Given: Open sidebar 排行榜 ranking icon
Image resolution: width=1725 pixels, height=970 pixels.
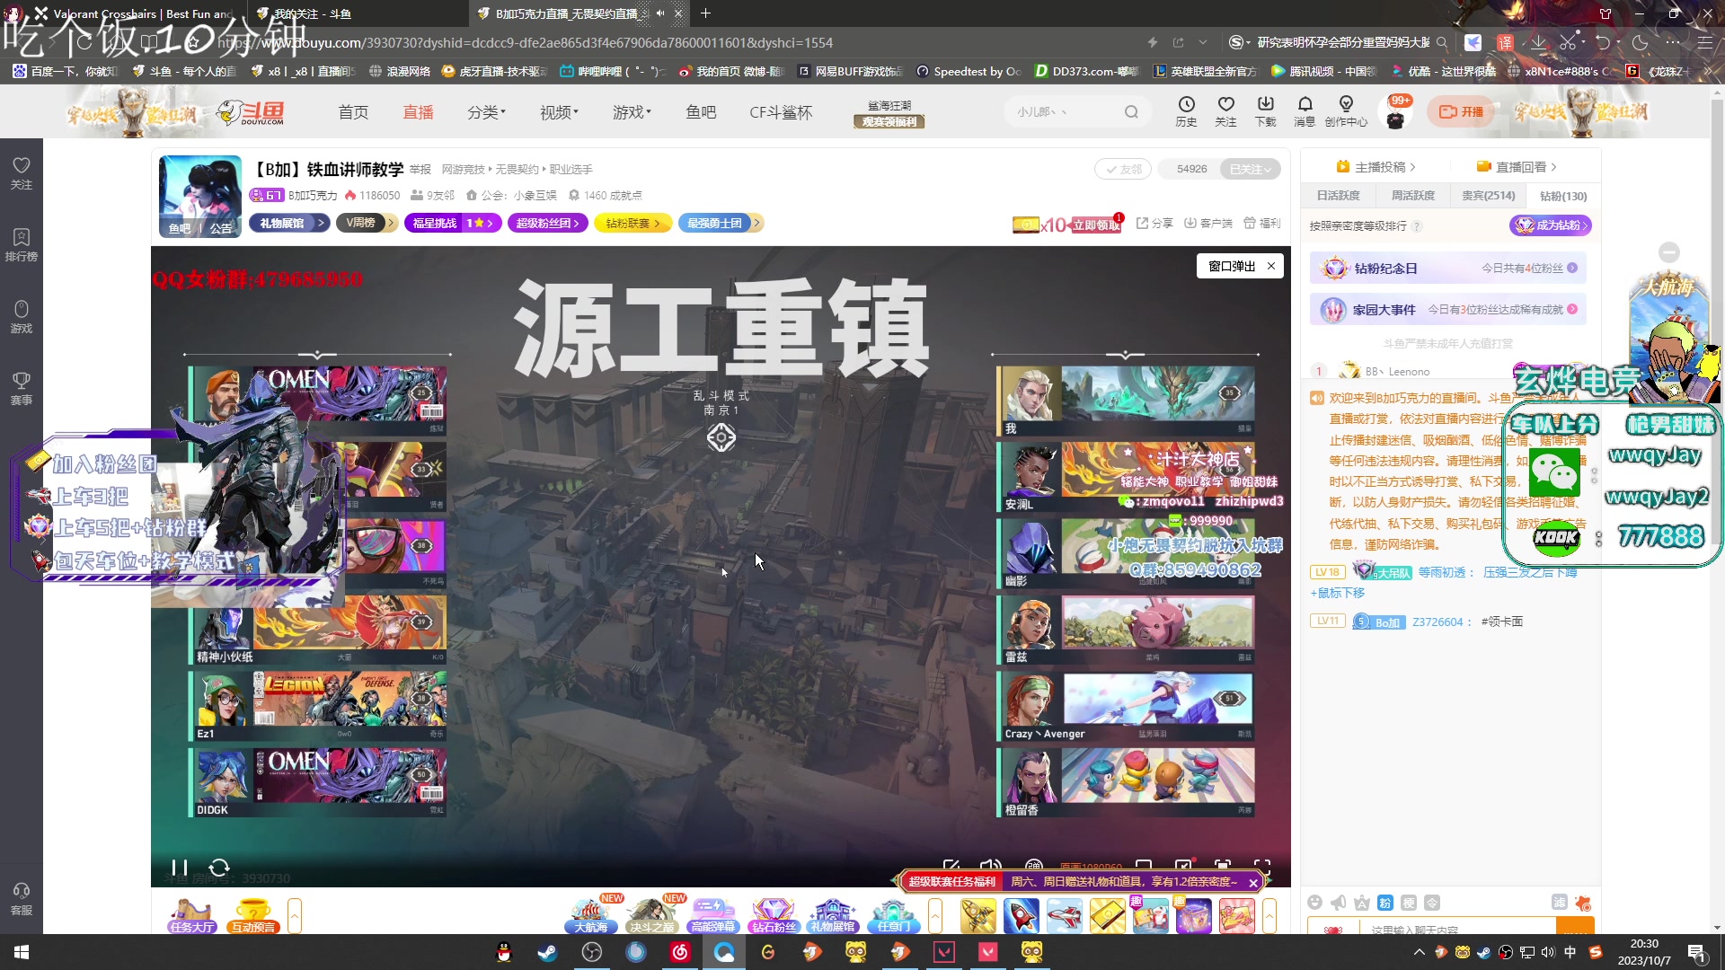Looking at the screenshot, I should click(22, 244).
